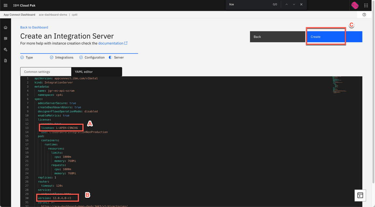Close the find search bar

[301, 5]
